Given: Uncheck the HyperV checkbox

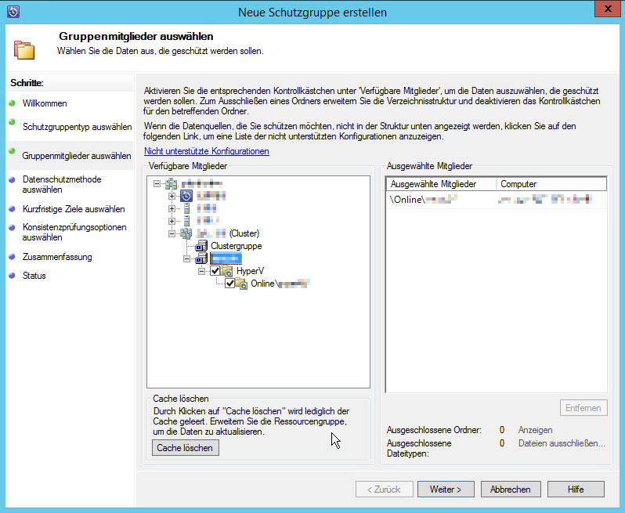Looking at the screenshot, I should tap(215, 271).
